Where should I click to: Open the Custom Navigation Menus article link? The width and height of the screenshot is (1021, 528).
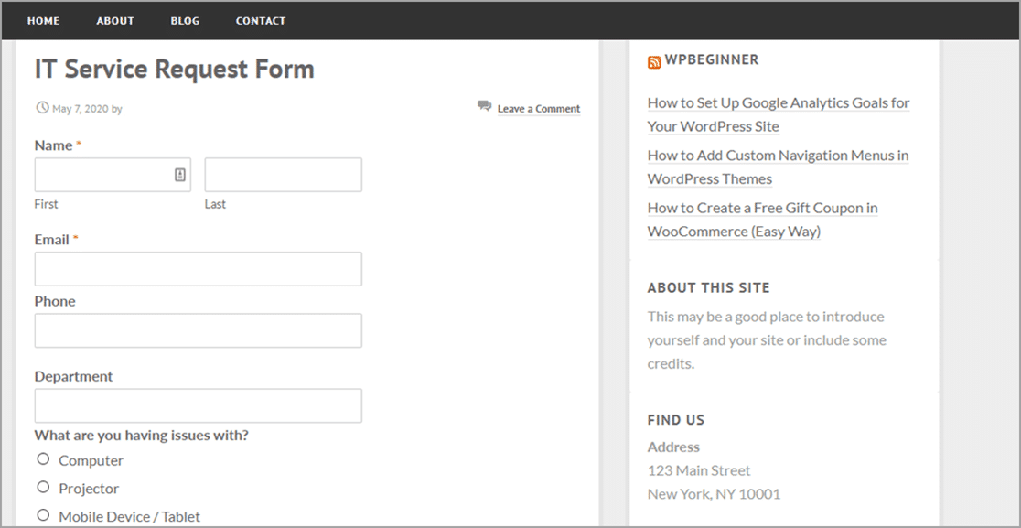pyautogui.click(x=778, y=167)
